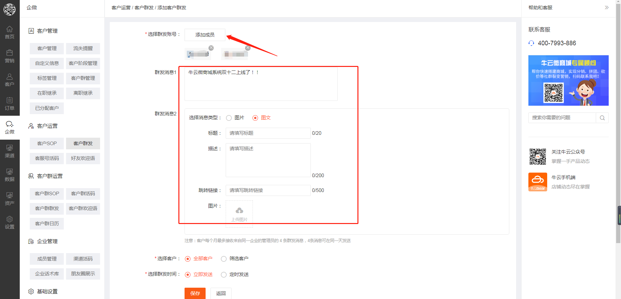
Task: Open 客户管理 submenu item
Action: tap(47, 48)
